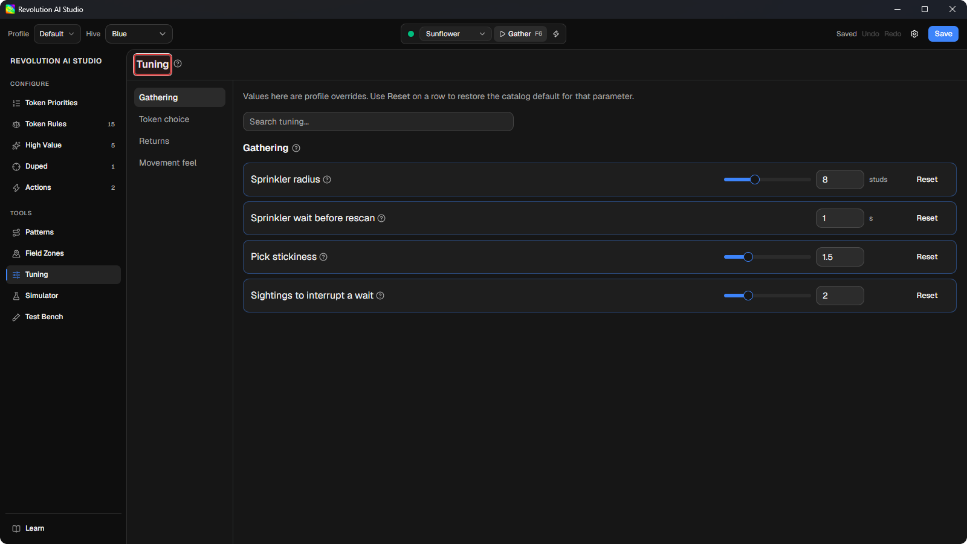Viewport: 967px width, 544px height.
Task: Click the help icon beside Gathering heading
Action: click(296, 148)
